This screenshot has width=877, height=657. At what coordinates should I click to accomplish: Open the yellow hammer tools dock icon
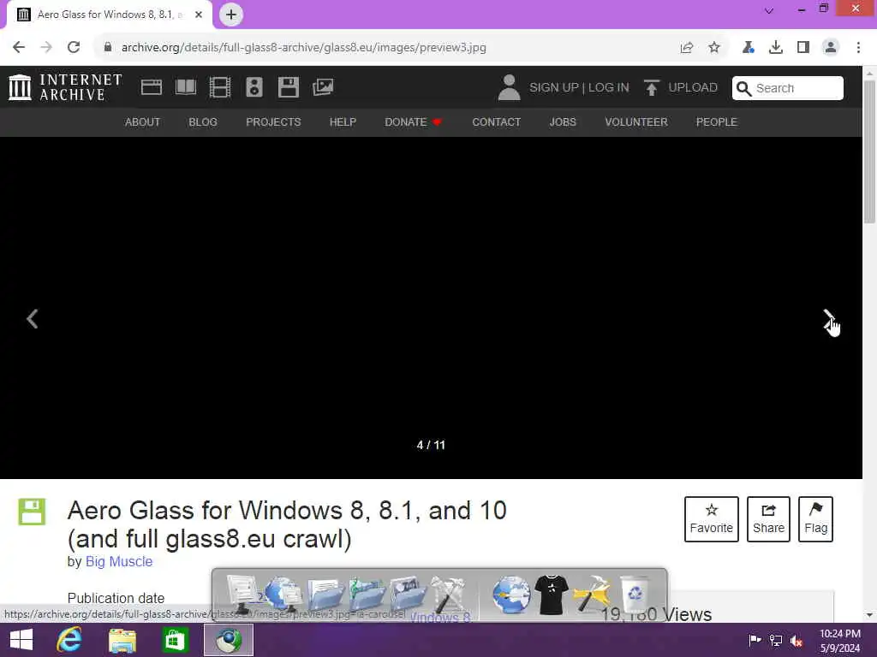coord(591,595)
